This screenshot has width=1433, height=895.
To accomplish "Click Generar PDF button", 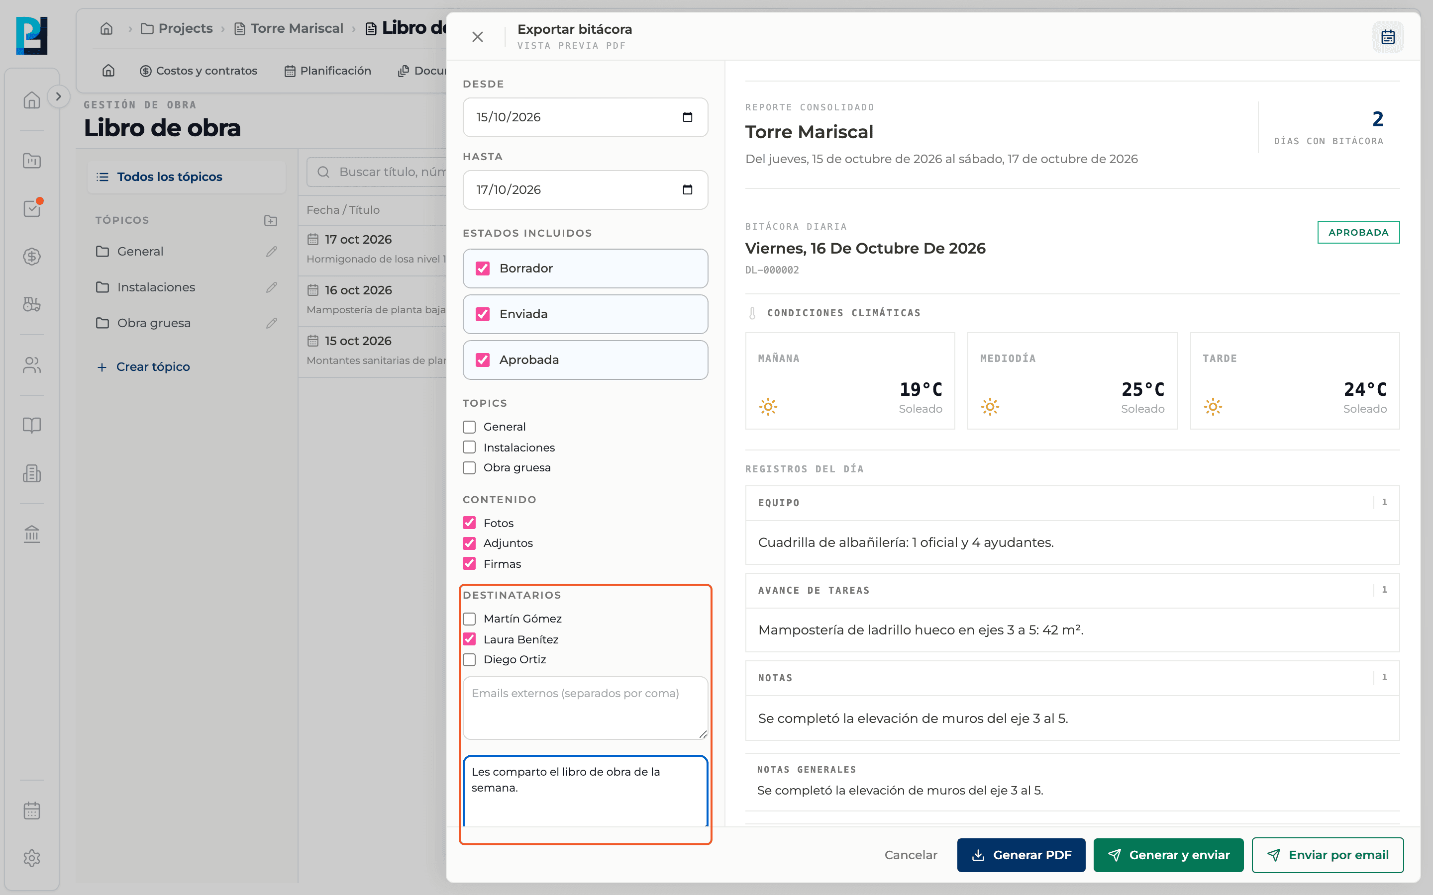I will [x=1021, y=855].
